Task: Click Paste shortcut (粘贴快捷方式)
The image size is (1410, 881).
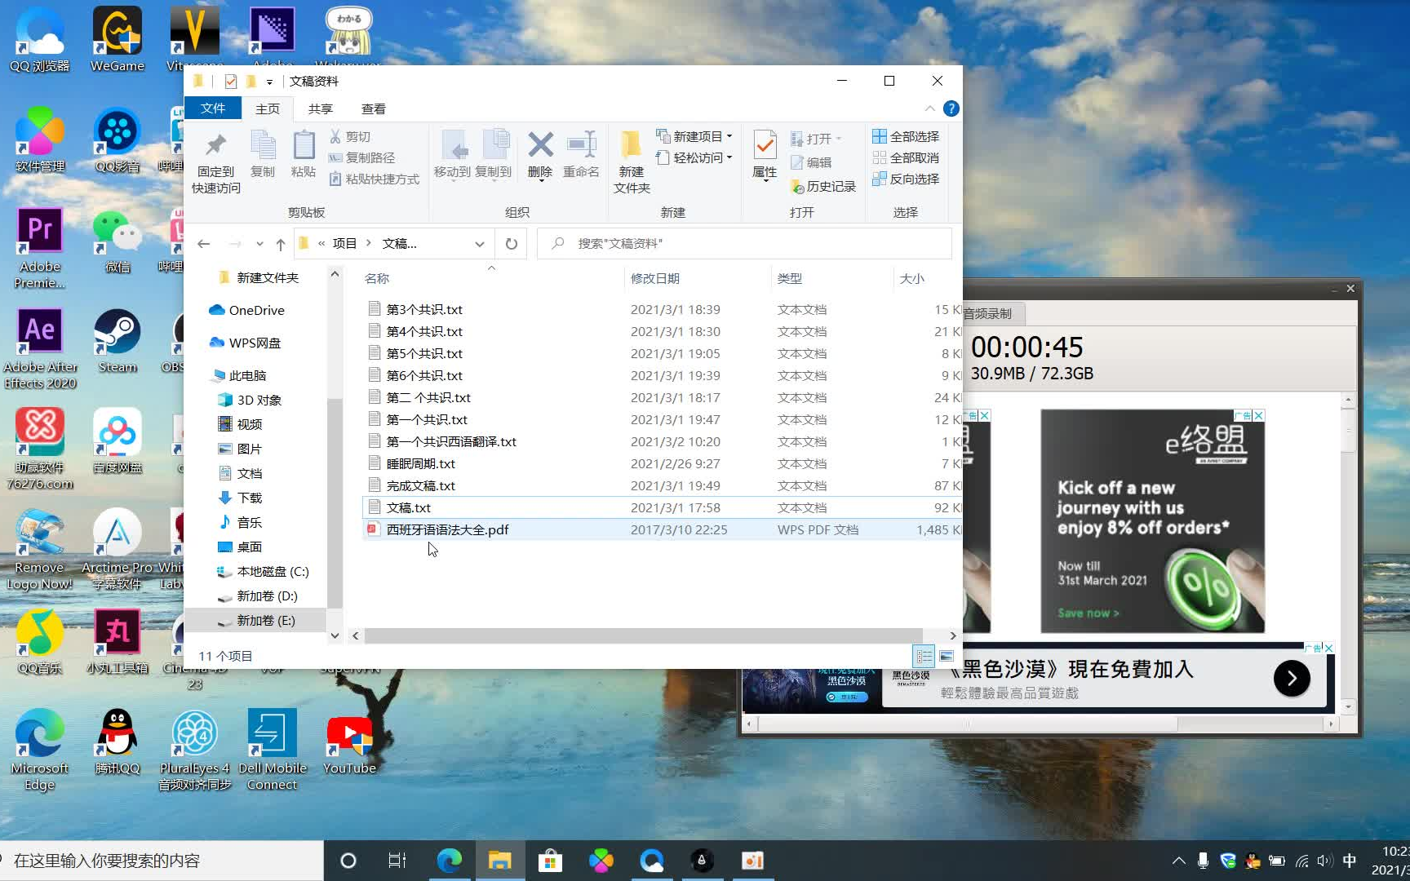Action: pos(374,179)
